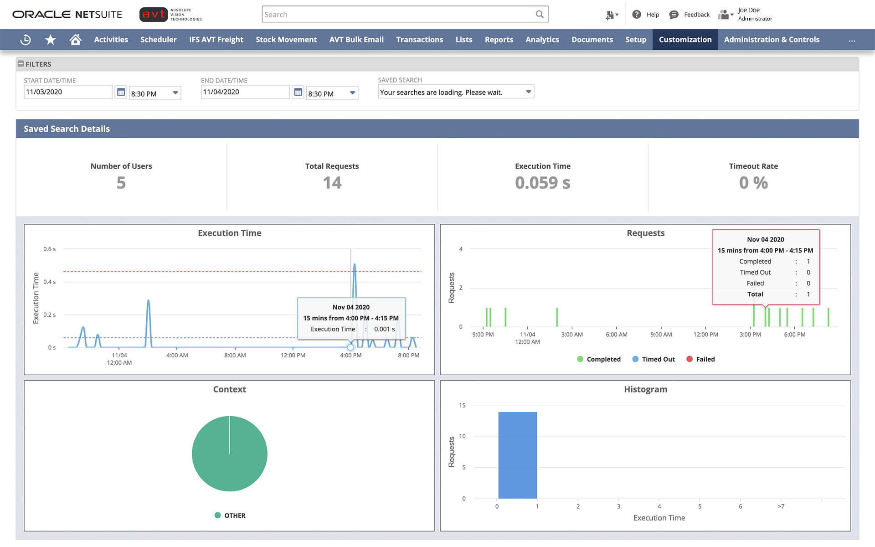Open the Shortcuts star icon
Viewport: 875px width, 547px height.
(51, 40)
